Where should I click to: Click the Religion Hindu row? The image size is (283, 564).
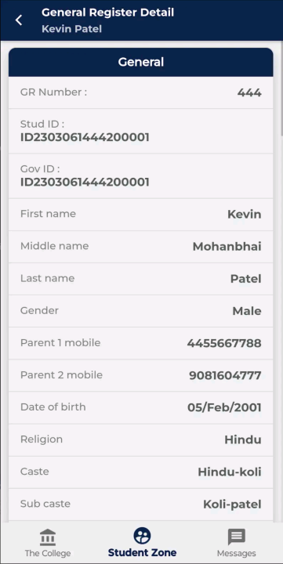point(141,440)
